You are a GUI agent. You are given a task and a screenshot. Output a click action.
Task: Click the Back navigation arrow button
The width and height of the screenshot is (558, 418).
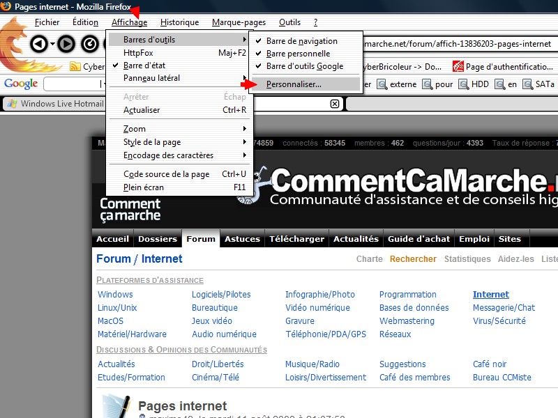pos(40,45)
